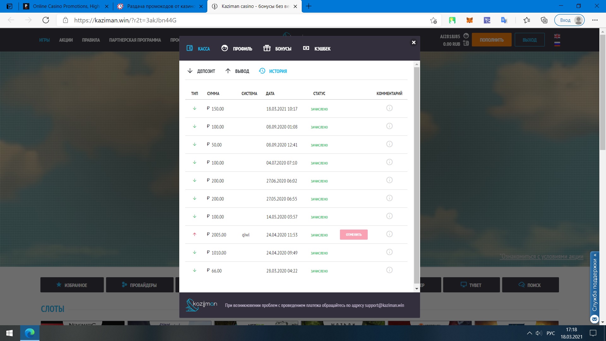Click info icon for 2005.00 qiwi withdrawal
606x341 pixels.
pyautogui.click(x=389, y=234)
